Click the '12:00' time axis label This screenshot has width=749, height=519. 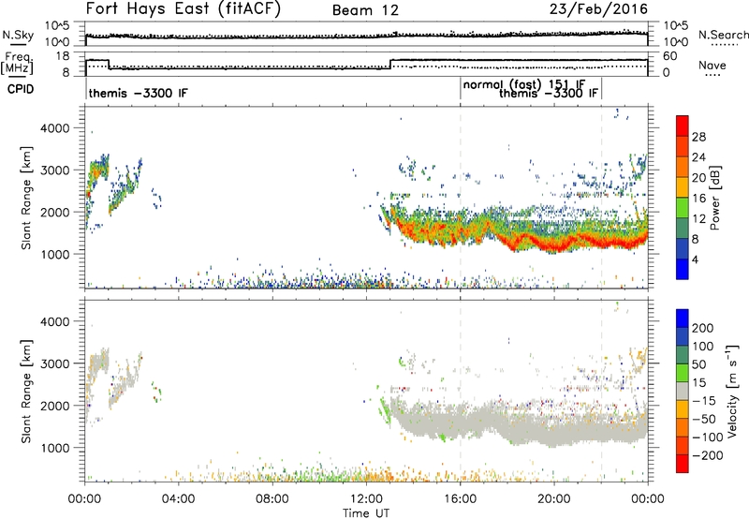tap(366, 499)
